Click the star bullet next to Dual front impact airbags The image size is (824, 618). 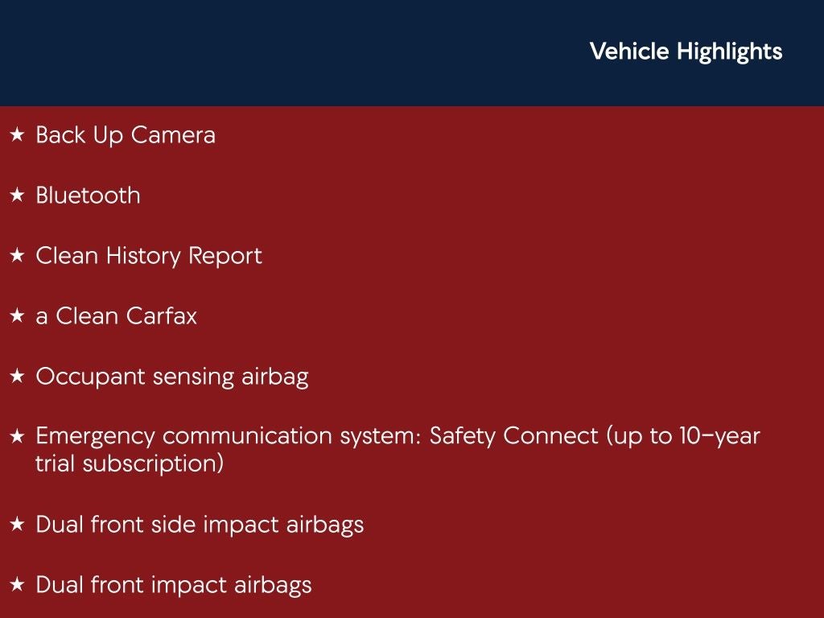coord(17,585)
